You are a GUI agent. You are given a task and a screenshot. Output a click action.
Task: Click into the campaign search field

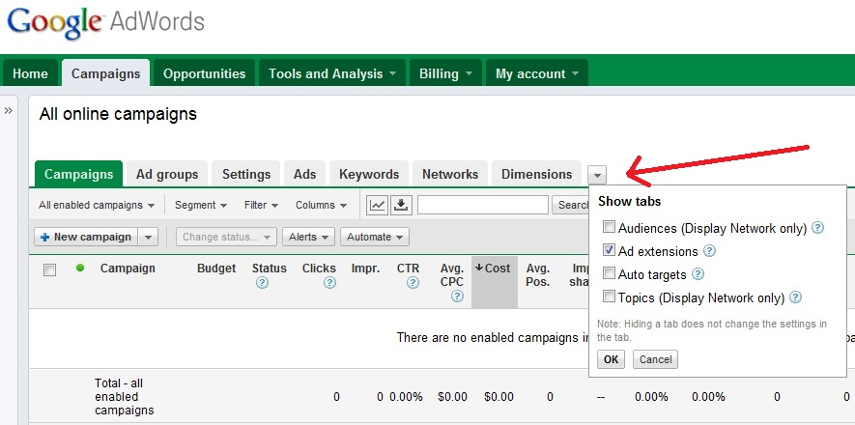click(483, 205)
